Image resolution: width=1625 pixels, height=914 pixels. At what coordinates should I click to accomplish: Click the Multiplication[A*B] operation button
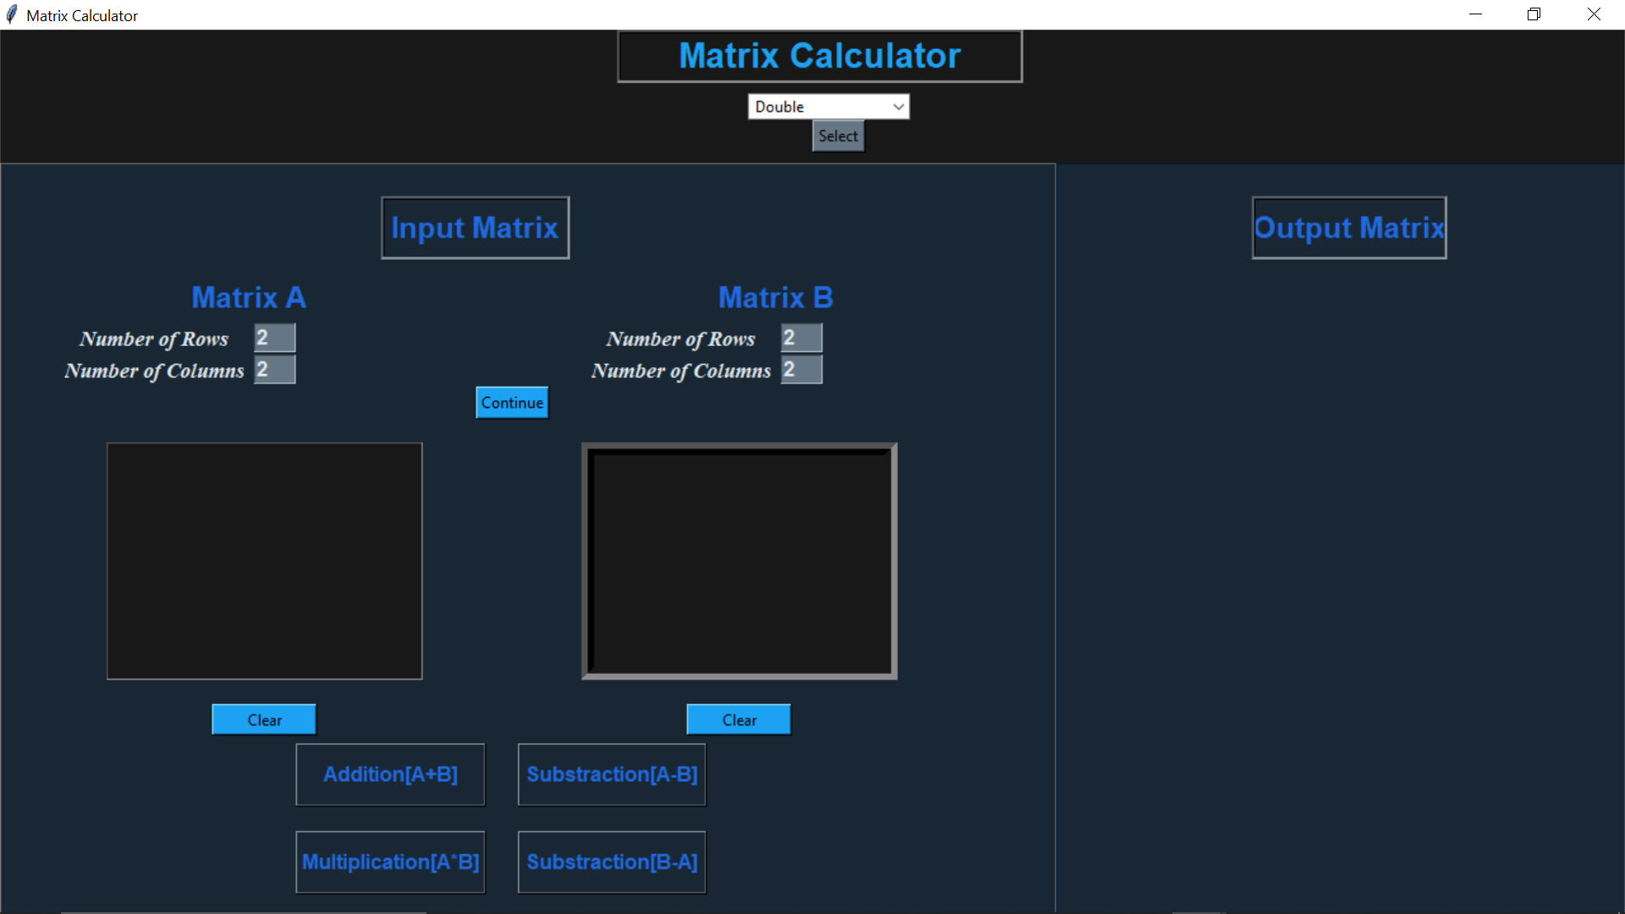pos(390,862)
